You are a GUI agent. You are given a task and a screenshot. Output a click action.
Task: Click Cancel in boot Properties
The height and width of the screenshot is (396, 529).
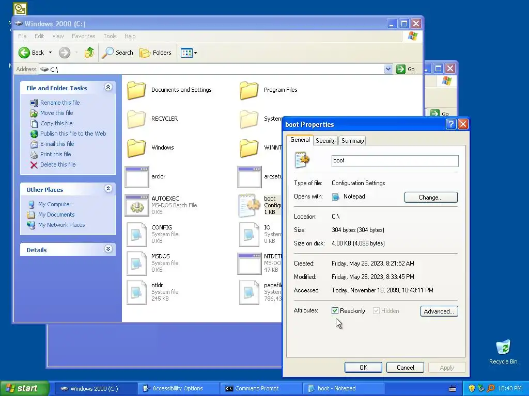pyautogui.click(x=405, y=367)
